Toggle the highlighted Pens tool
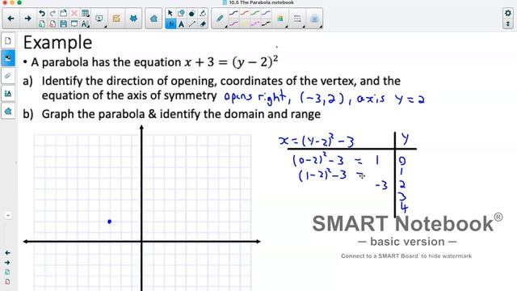The width and height of the screenshot is (517, 291). coord(170,23)
